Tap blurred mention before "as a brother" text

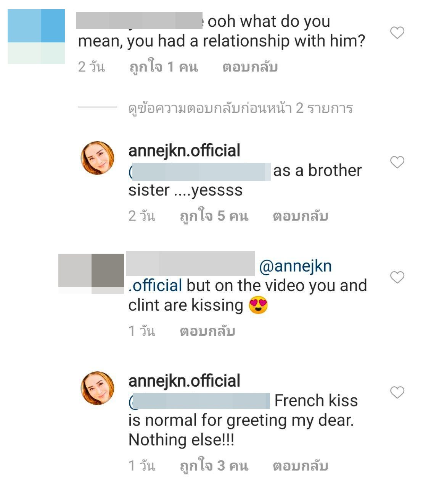200,171
